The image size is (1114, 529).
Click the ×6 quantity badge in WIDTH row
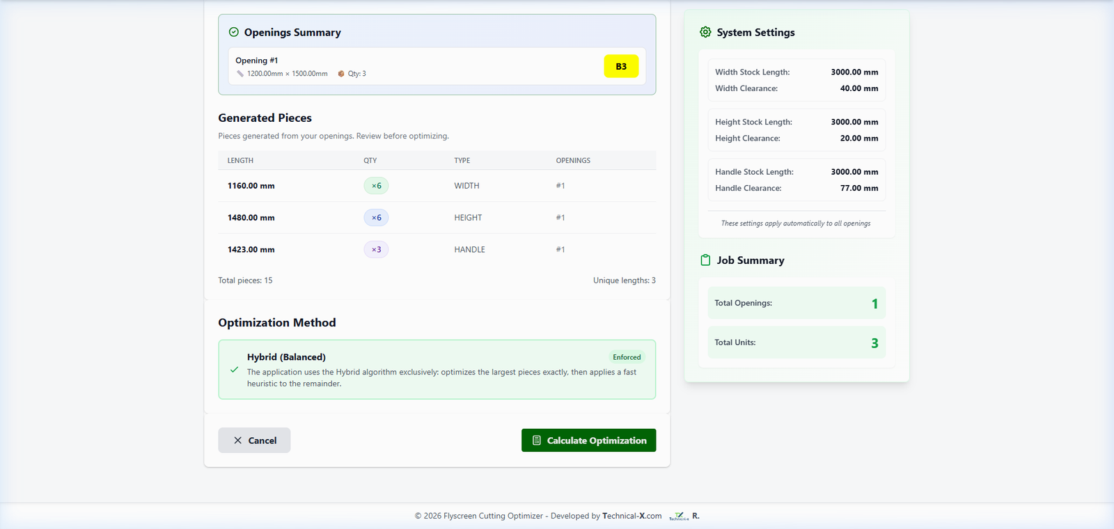pyautogui.click(x=376, y=186)
